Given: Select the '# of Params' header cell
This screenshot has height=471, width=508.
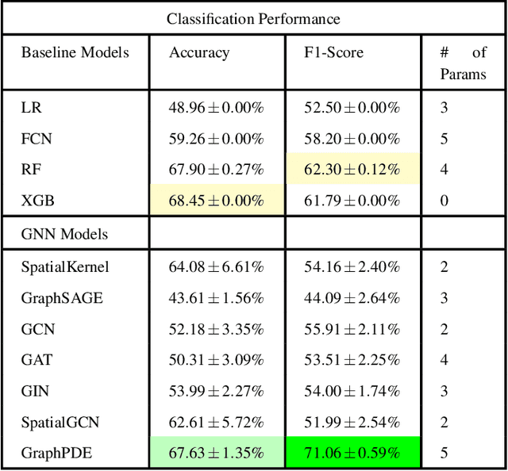Looking at the screenshot, I should (x=463, y=63).
